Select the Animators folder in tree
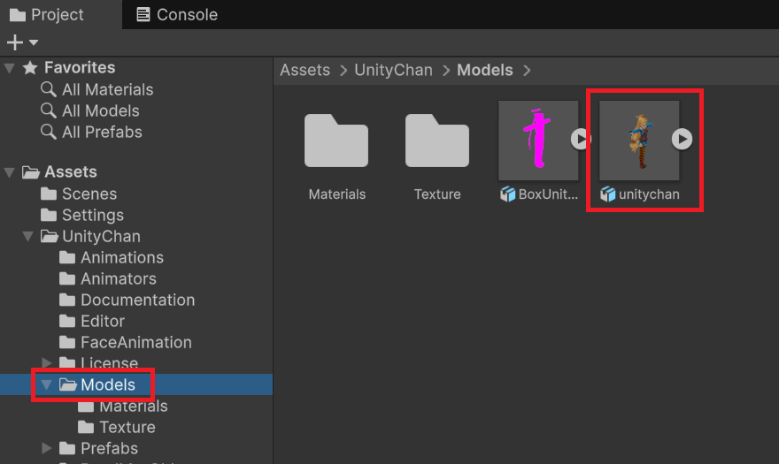This screenshot has height=464, width=779. [118, 278]
